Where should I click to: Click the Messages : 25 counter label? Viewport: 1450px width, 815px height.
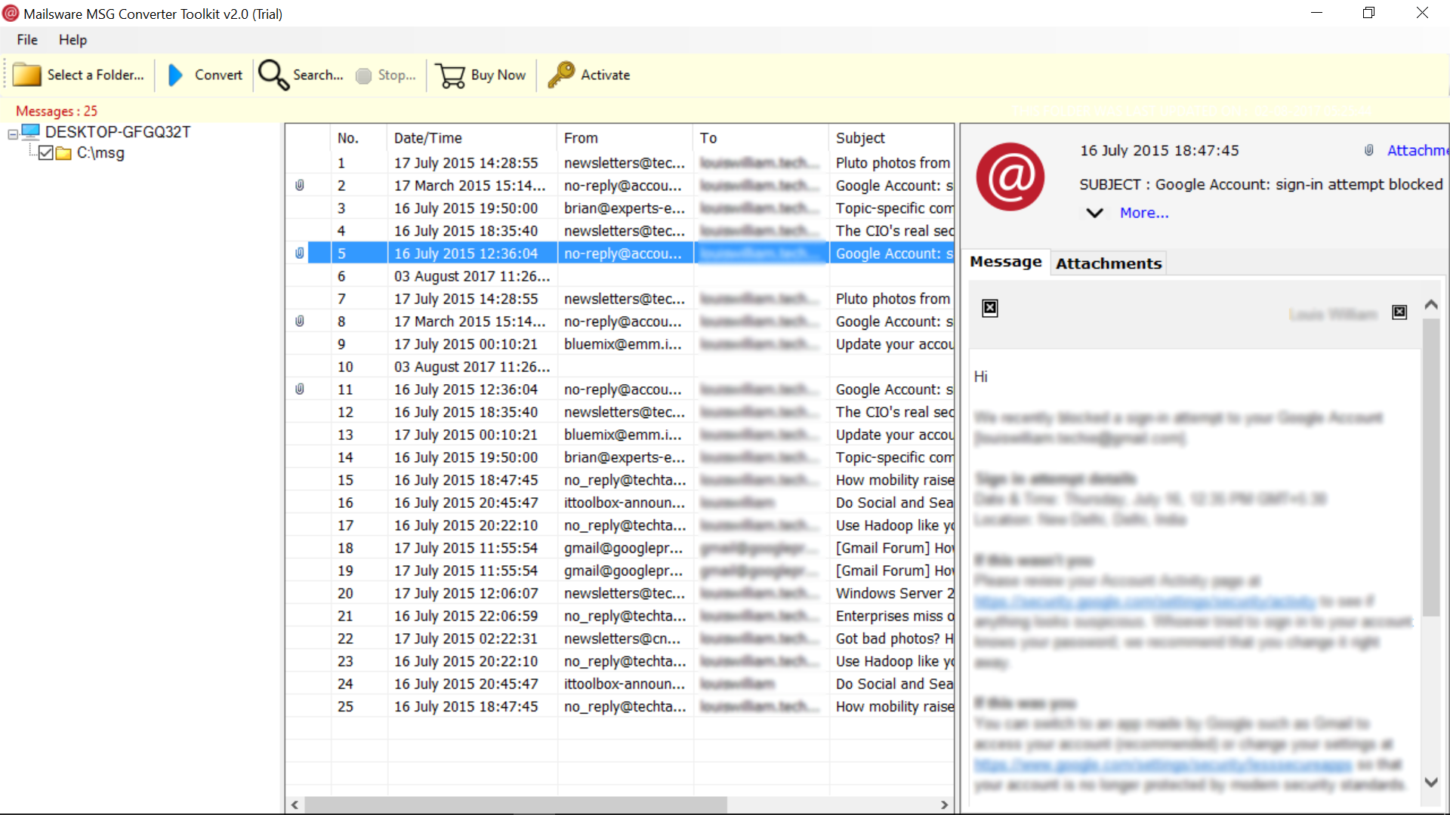tap(57, 111)
